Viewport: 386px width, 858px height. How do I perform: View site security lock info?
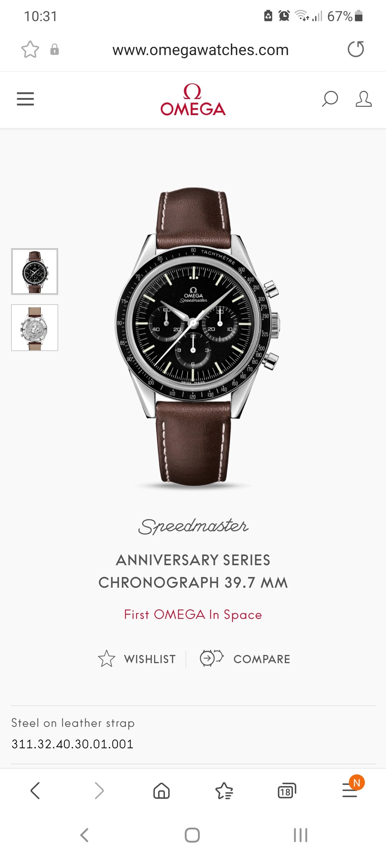click(x=54, y=49)
